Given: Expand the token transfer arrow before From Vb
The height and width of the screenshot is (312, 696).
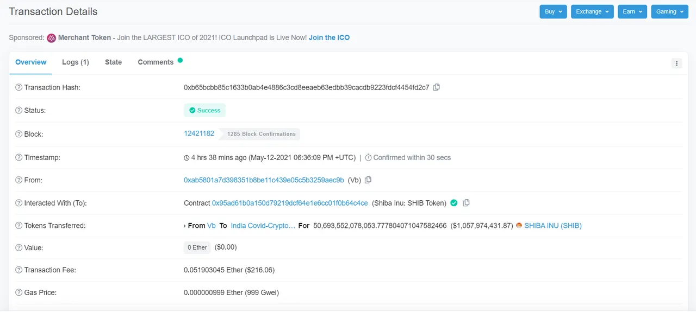Looking at the screenshot, I should click(x=185, y=226).
